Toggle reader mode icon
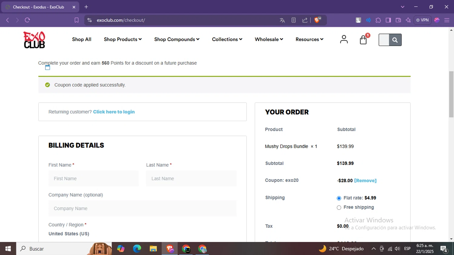Viewport: 454px width, 255px height. pyautogui.click(x=294, y=20)
